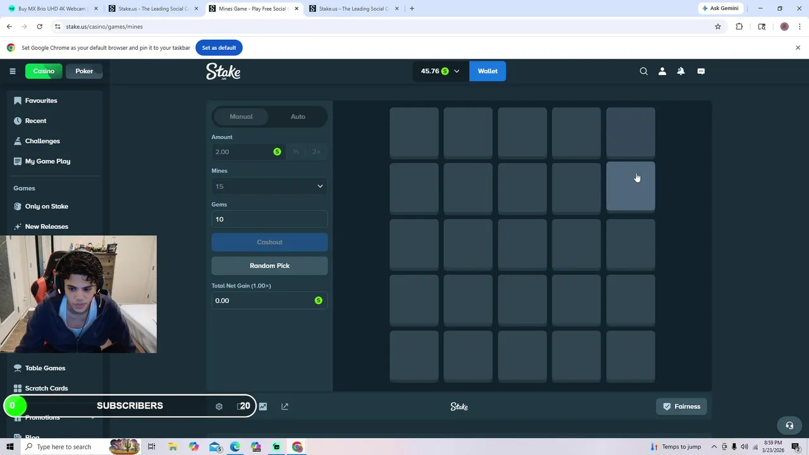Image resolution: width=809 pixels, height=455 pixels.
Task: Double the bet with 2× button
Action: 316,152
